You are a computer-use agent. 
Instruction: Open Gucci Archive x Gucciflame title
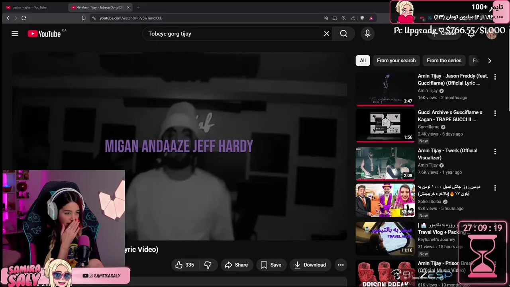pyautogui.click(x=450, y=116)
